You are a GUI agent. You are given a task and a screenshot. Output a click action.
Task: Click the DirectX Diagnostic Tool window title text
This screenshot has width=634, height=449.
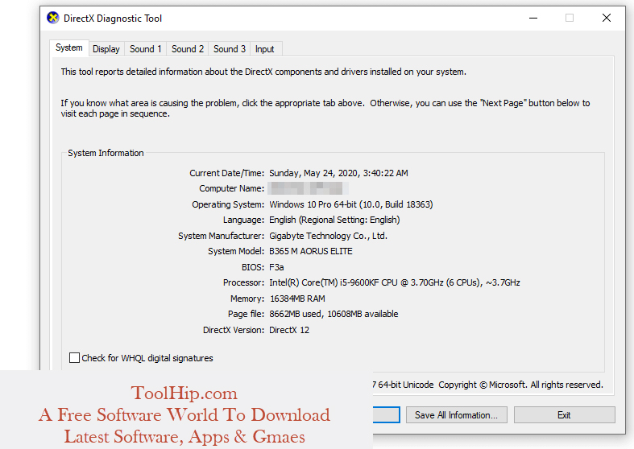tap(113, 19)
